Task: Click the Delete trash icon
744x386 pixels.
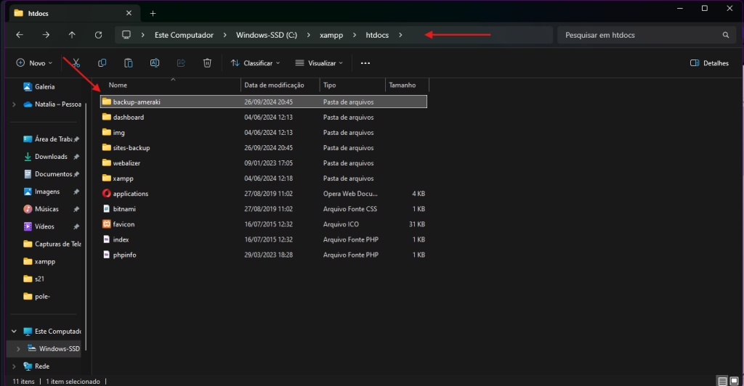Action: (207, 63)
